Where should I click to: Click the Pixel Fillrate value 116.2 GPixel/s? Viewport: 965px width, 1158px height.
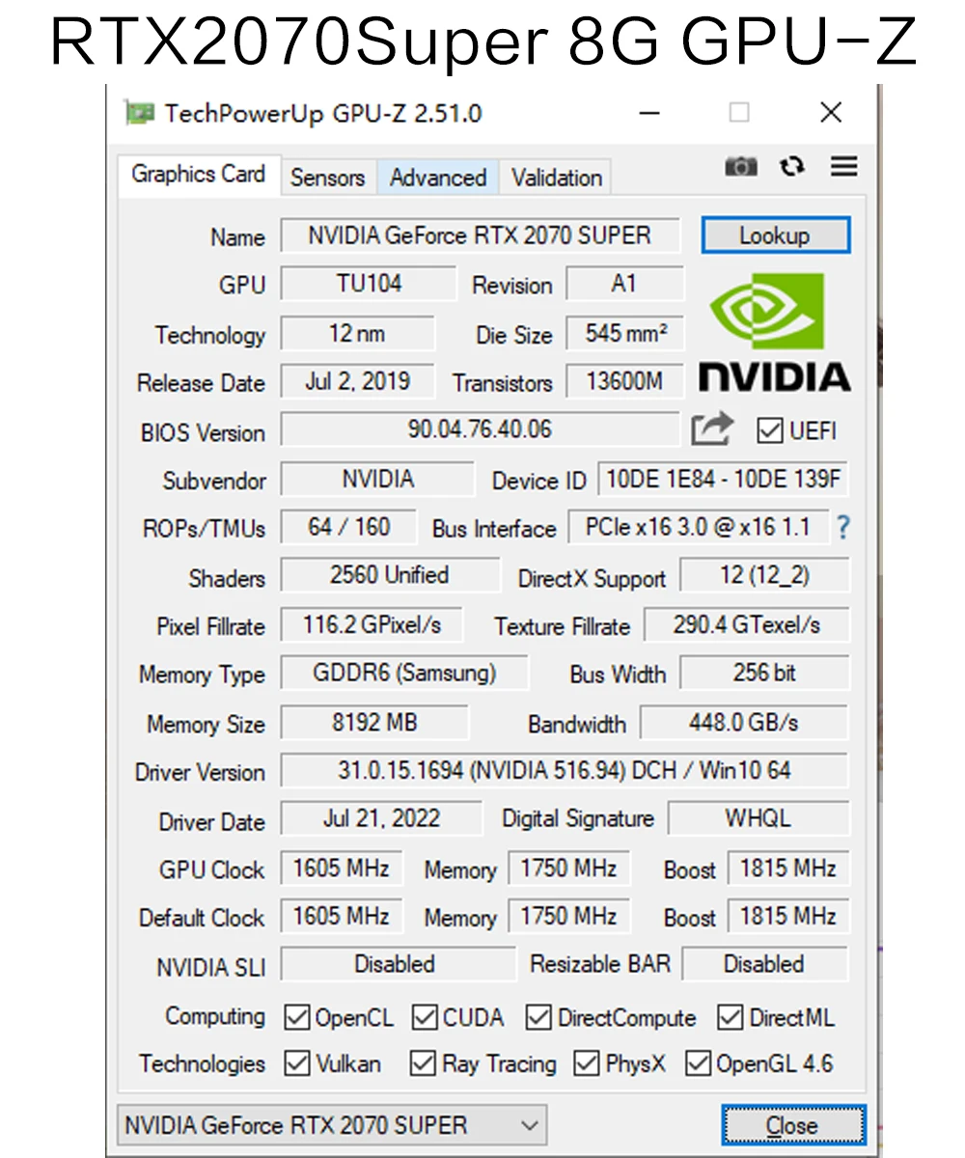click(372, 624)
